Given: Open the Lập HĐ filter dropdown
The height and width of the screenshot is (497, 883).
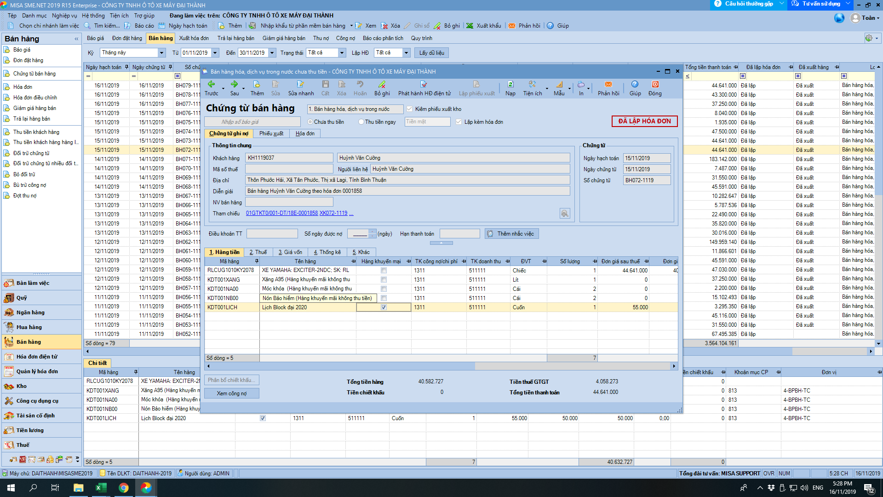Looking at the screenshot, I should [x=406, y=53].
